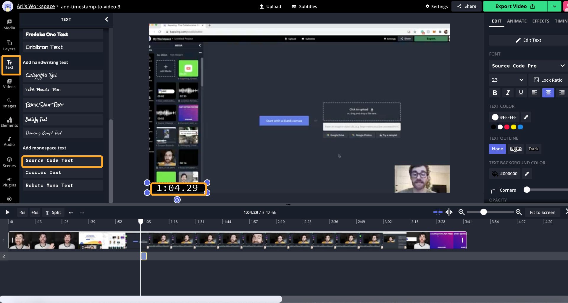568x303 pixels.
Task: Click the Fit to Screen button
Action: pos(542,212)
